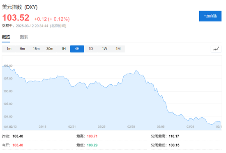Viewport: 226px width, 153px height.
Task: Add DXY to watchlist with +加自选
Action: point(210,16)
